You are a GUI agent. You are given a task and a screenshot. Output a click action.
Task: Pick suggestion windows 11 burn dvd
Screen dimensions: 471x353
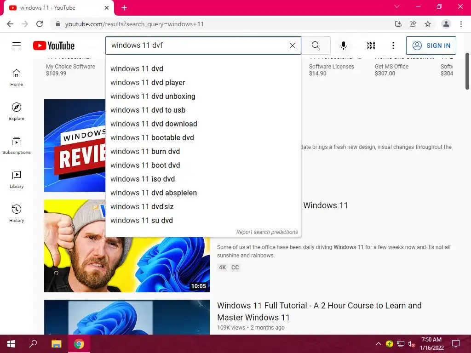click(203, 152)
